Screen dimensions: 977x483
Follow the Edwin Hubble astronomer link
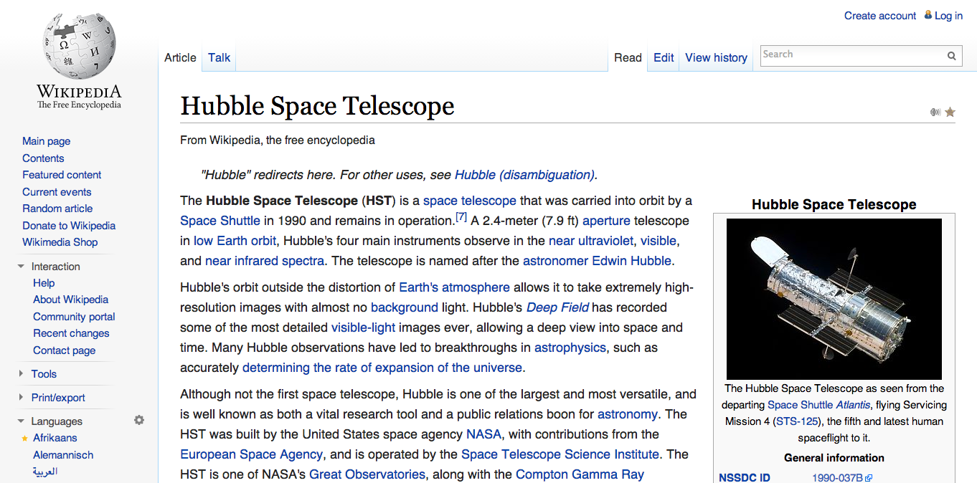point(598,261)
